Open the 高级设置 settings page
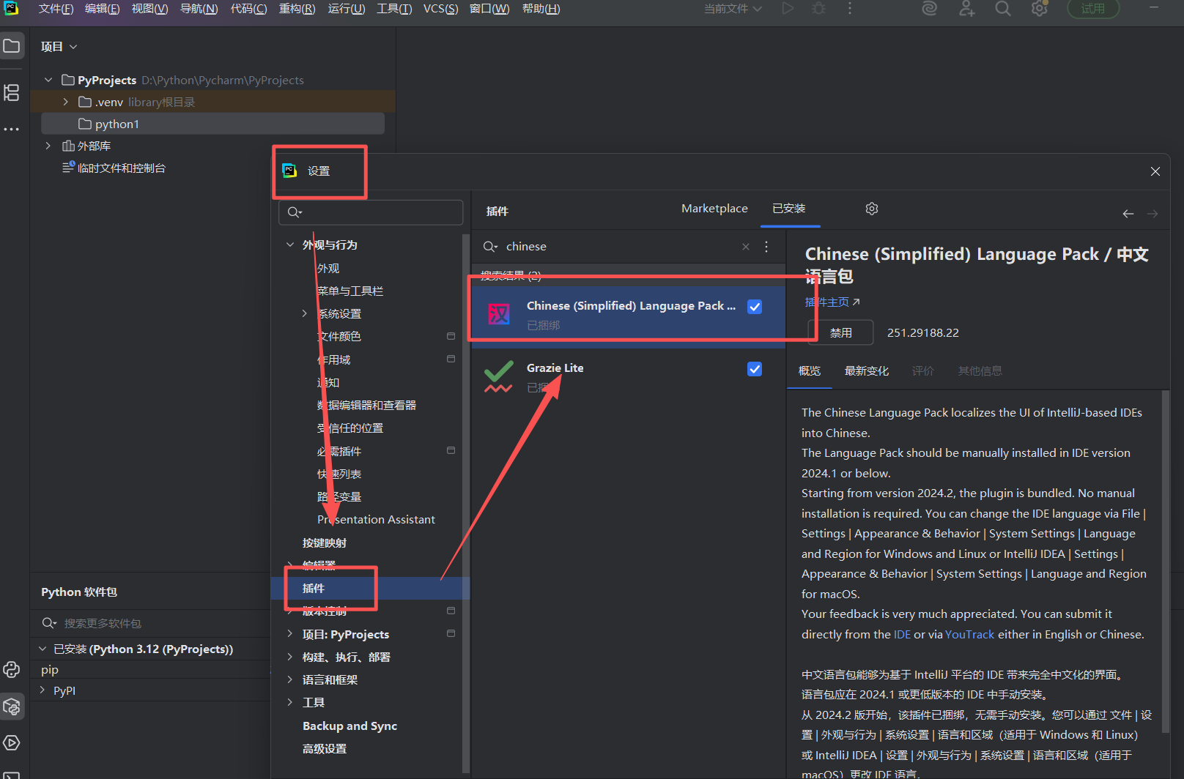1184x779 pixels. click(325, 748)
